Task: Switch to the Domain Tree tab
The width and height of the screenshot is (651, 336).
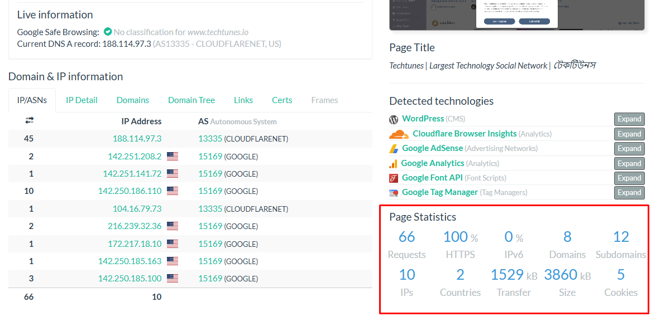Action: (x=192, y=100)
